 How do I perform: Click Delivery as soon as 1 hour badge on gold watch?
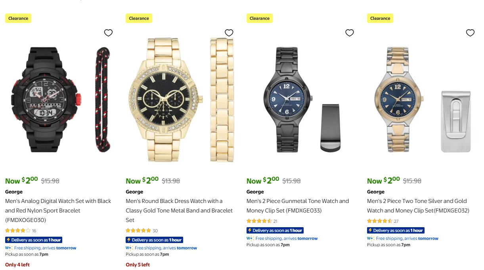pos(154,240)
